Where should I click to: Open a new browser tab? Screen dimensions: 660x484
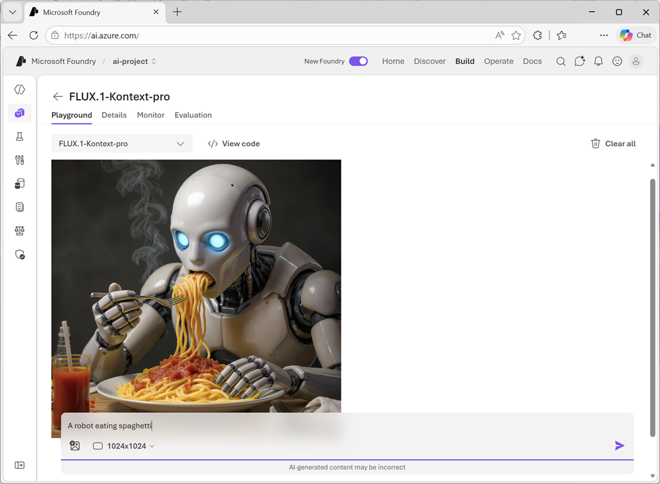point(177,12)
